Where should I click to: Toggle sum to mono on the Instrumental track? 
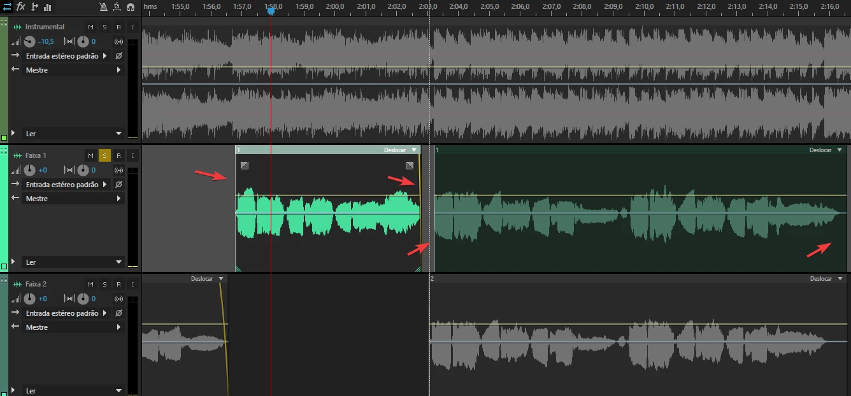(x=118, y=42)
